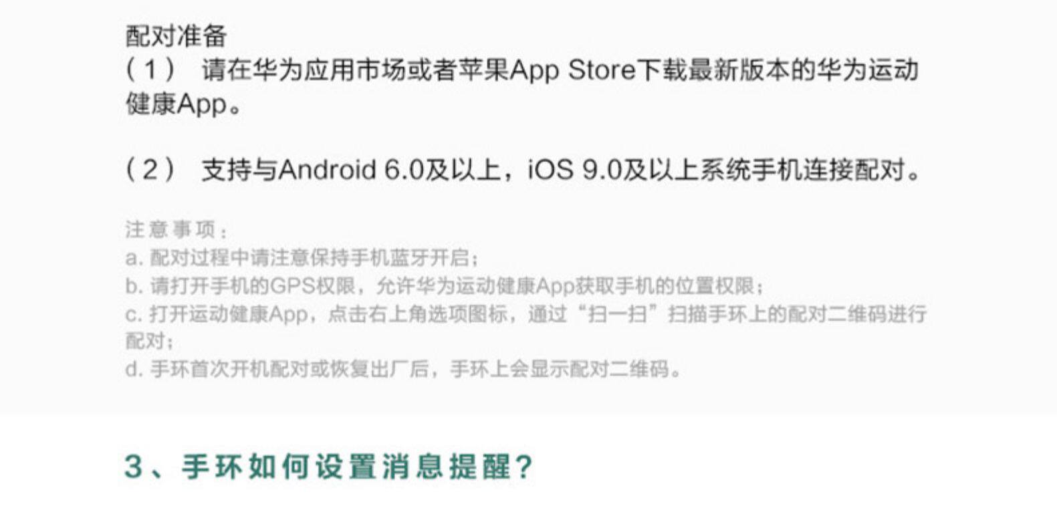Screen dimensions: 1057x506
Task: Click the Android 6.0 text
Action: tap(352, 170)
